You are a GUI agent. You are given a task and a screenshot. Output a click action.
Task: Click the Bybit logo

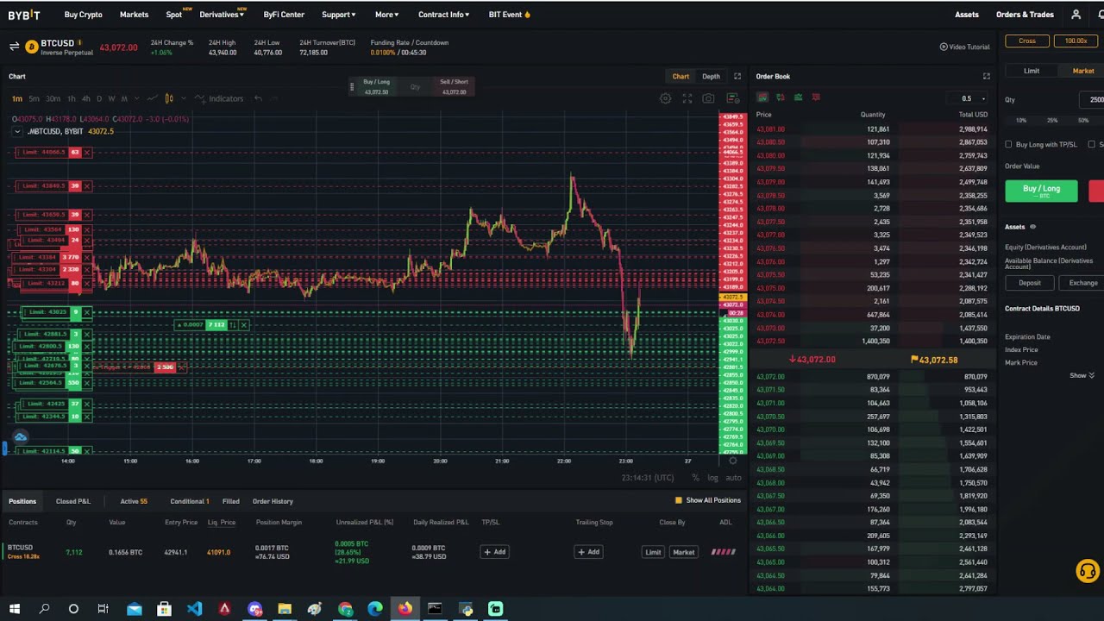(x=24, y=15)
